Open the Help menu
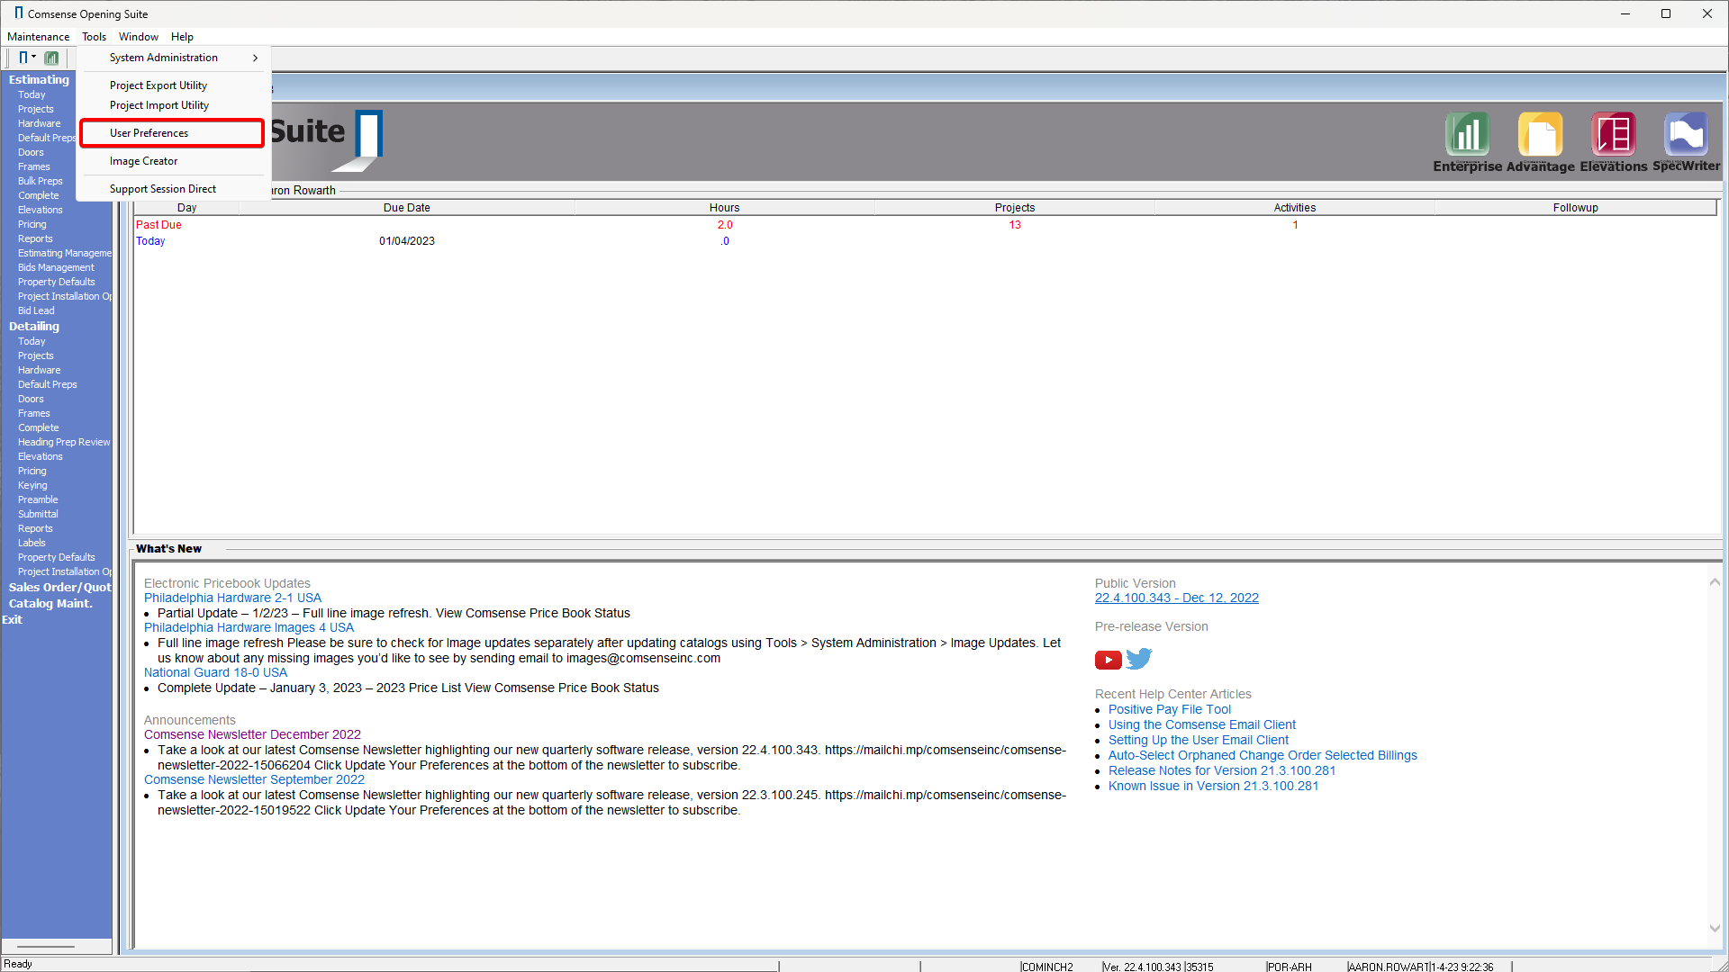Image resolution: width=1729 pixels, height=972 pixels. (x=183, y=37)
